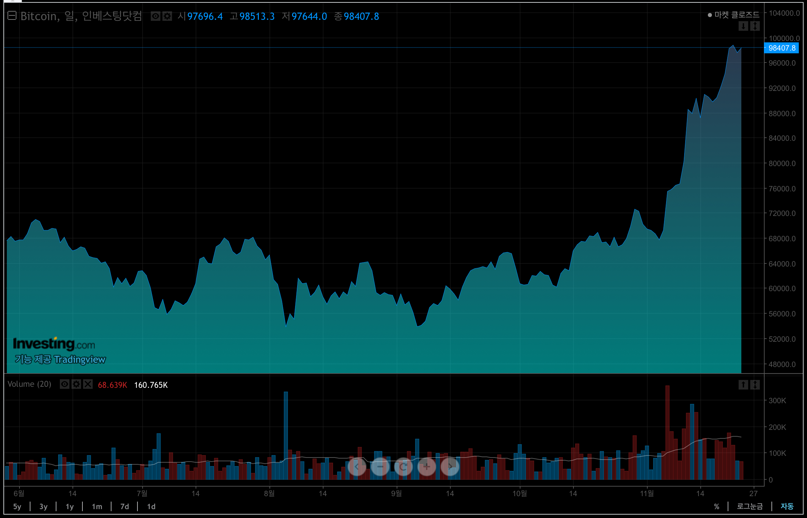Open the 기능 제공 Tradingview link

coord(60,359)
